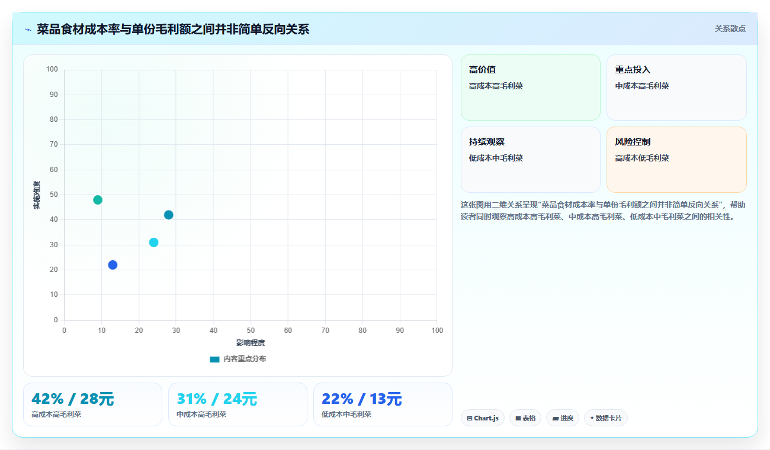Viewport: 770px width, 450px height.
Task: Click the 进度 tag chip
Action: 563,418
